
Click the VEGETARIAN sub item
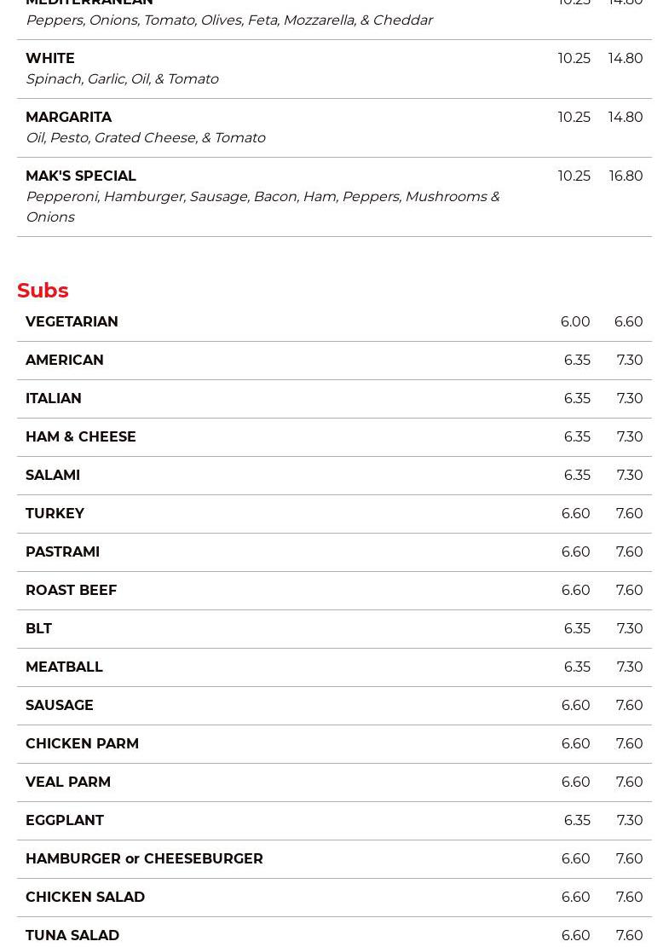coord(72,321)
